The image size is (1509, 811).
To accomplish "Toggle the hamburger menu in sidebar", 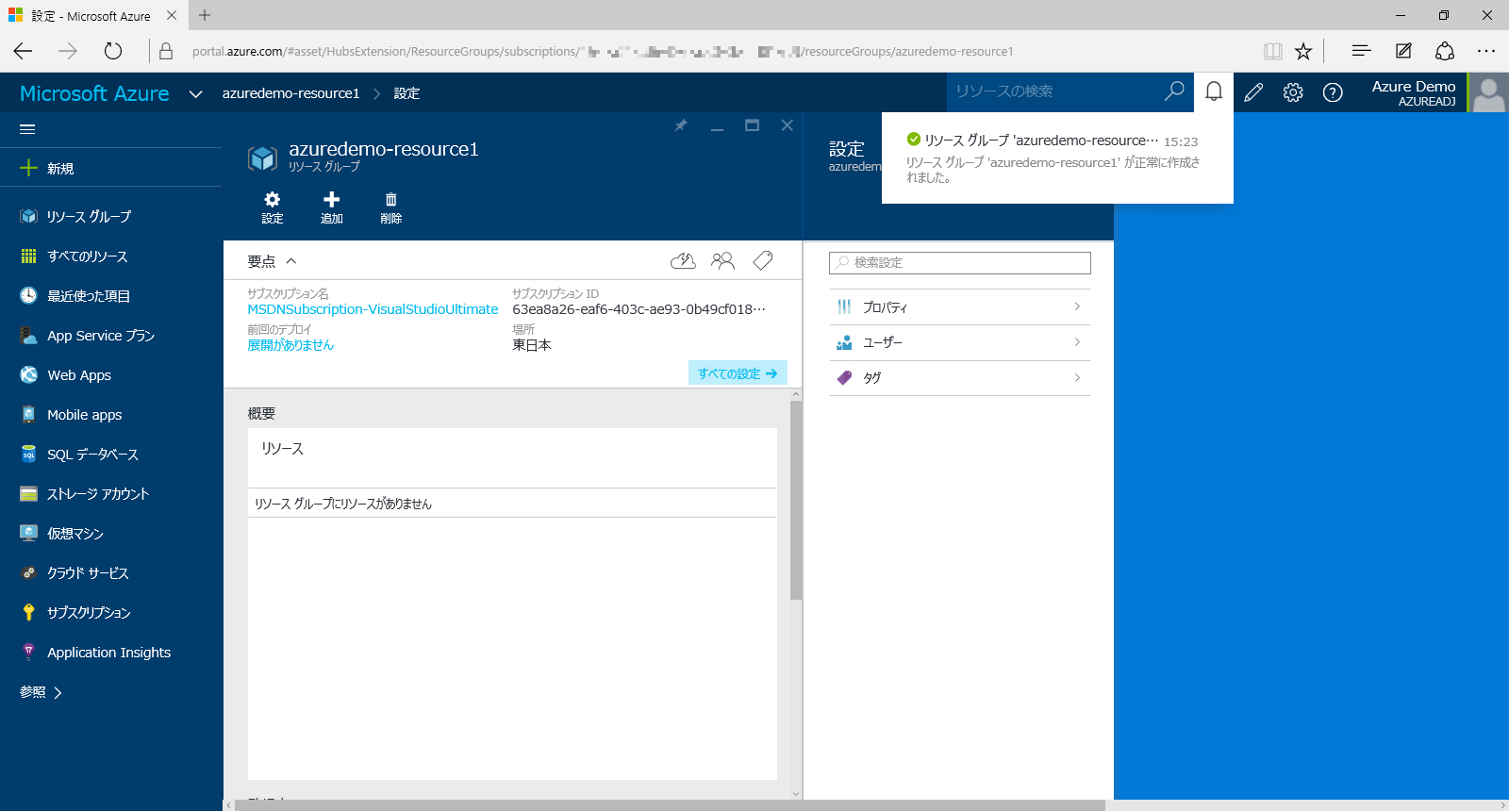I will point(27,129).
